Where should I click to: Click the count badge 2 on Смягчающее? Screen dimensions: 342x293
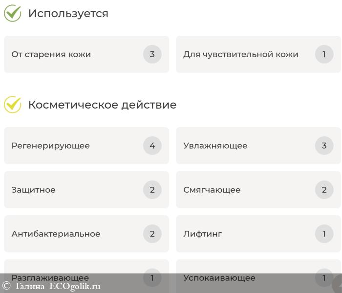click(324, 190)
